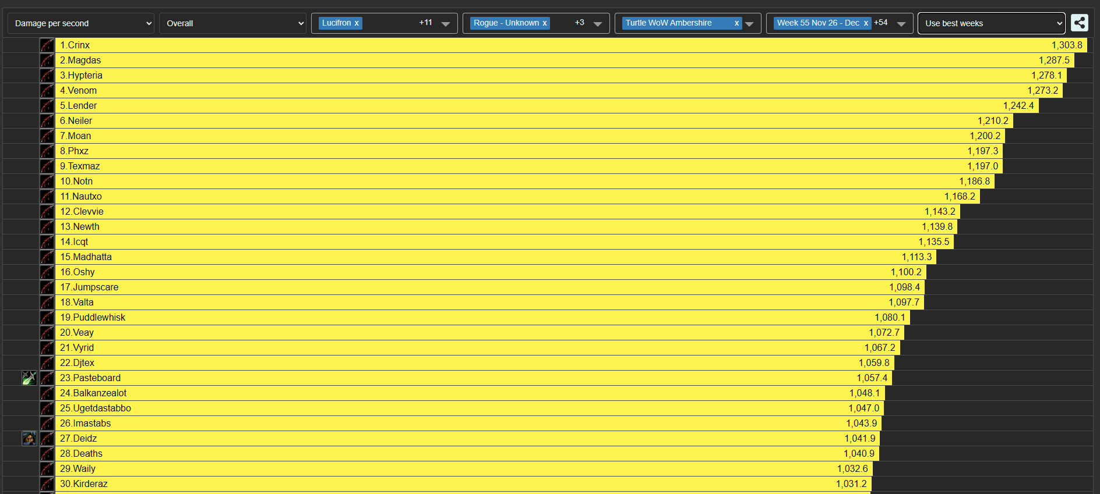Click Pasteboard's DPS value 1,057.4
The width and height of the screenshot is (1100, 494).
coord(872,378)
